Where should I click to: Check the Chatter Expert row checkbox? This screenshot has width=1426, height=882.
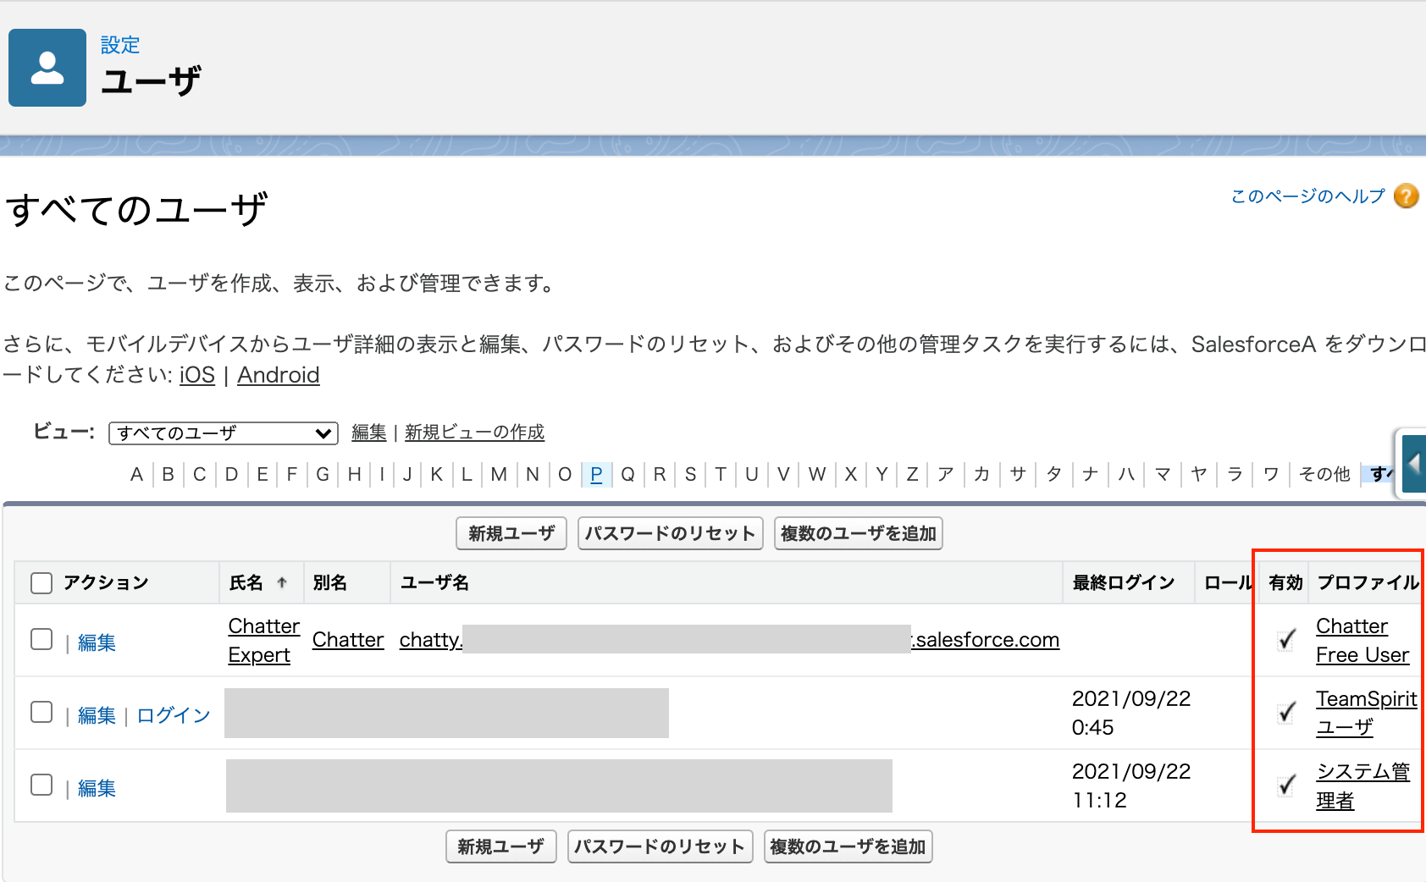tap(41, 639)
